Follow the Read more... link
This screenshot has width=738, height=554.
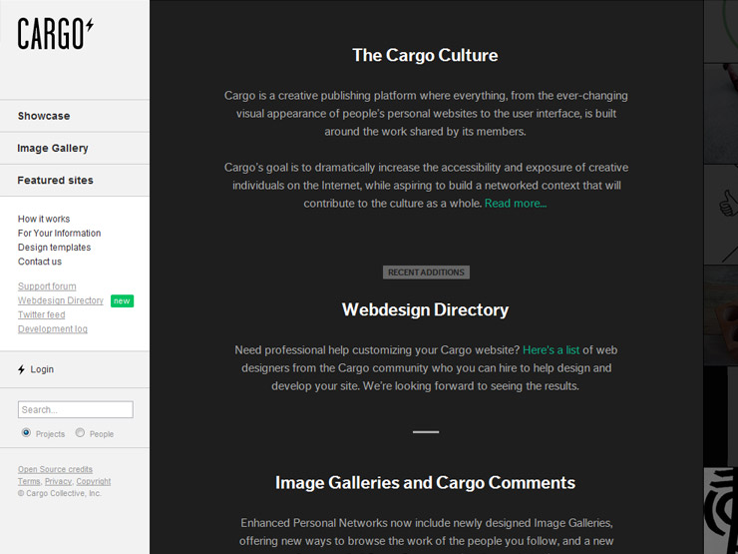click(516, 204)
